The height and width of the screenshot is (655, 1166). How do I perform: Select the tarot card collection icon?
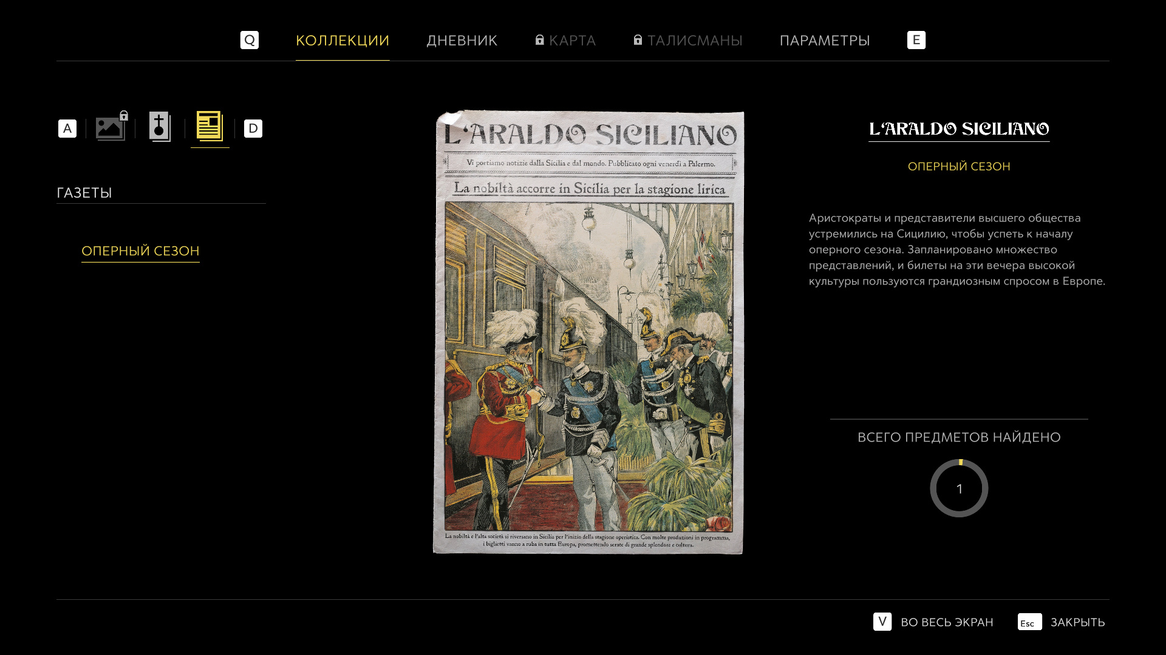pos(160,127)
